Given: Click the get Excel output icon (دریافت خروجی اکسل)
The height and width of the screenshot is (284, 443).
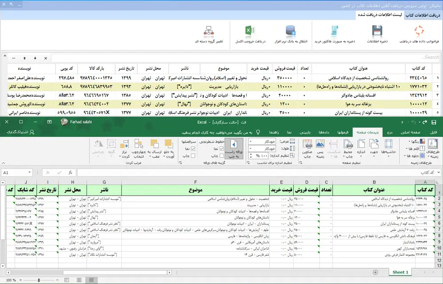Looking at the screenshot, I should 250,30.
